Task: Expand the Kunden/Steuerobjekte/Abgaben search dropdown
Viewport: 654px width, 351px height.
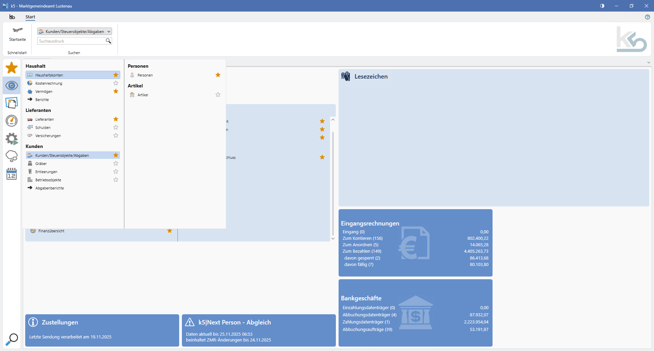Action: [x=109, y=32]
